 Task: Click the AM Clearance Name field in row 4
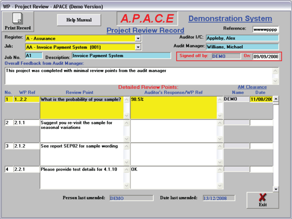(x=236, y=169)
